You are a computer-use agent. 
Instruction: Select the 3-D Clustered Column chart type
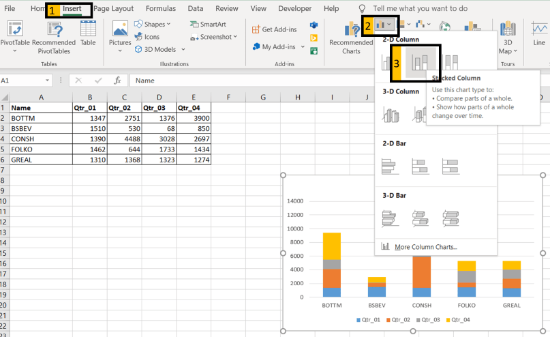click(391, 115)
